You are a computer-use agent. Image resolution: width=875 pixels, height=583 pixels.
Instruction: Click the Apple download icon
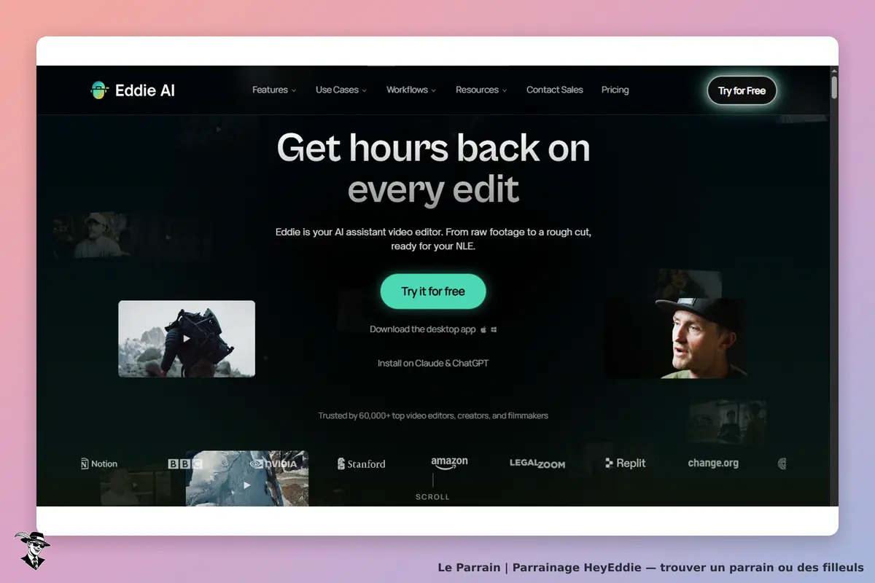483,329
